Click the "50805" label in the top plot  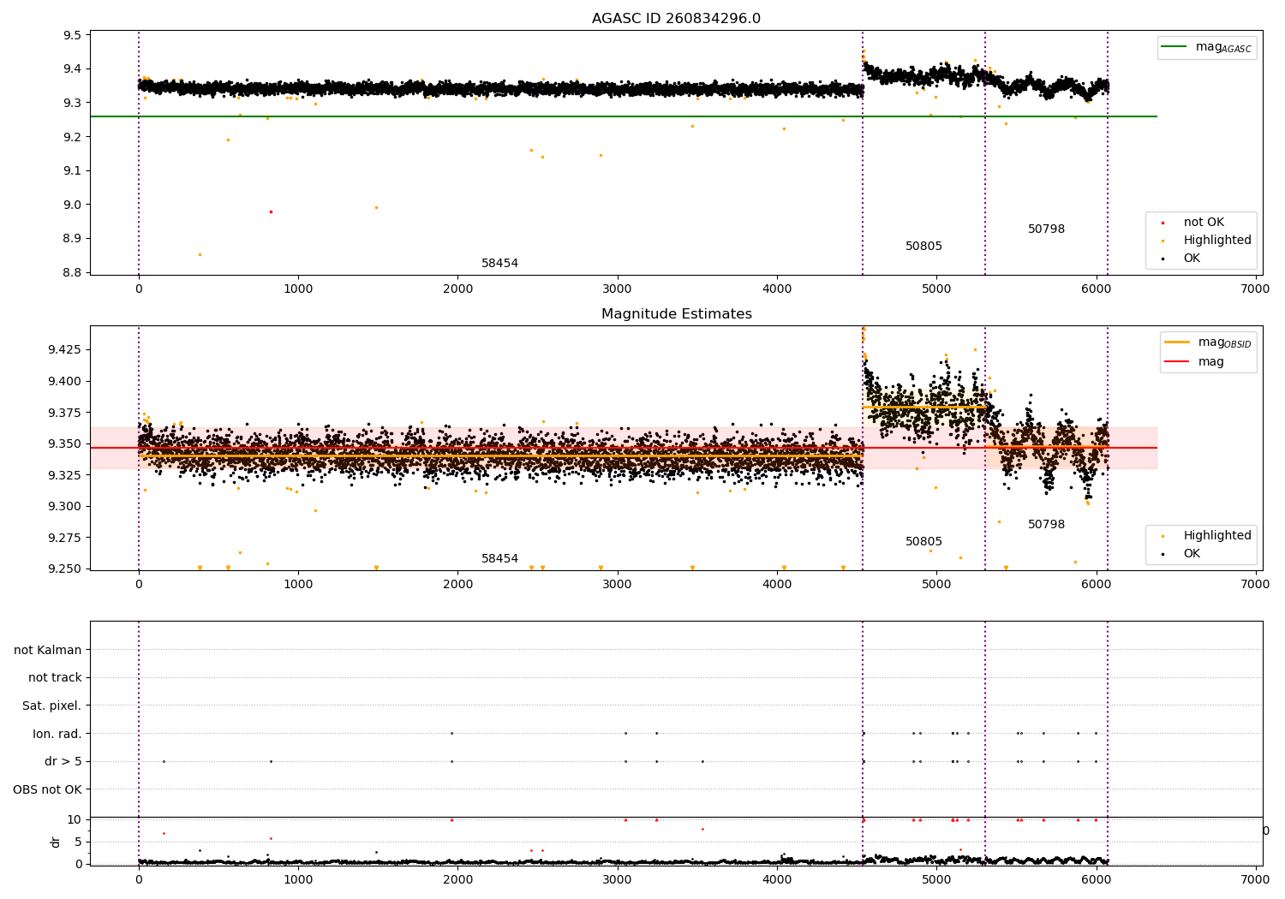click(923, 247)
